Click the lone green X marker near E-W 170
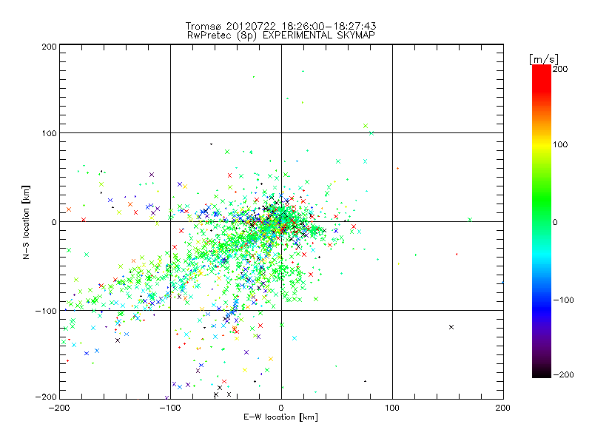 pyautogui.click(x=470, y=220)
